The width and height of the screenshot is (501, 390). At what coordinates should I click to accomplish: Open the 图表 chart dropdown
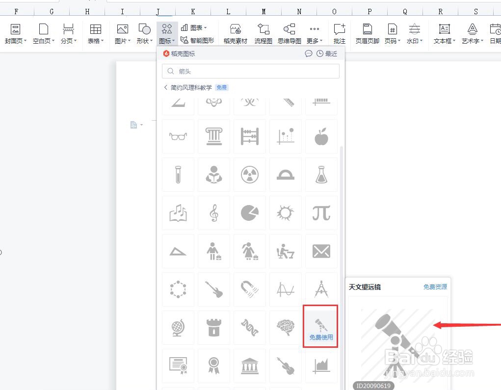tap(194, 28)
